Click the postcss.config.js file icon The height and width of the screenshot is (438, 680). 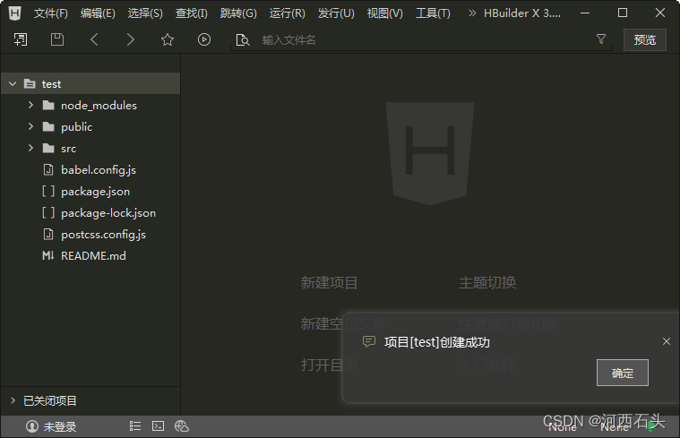48,234
